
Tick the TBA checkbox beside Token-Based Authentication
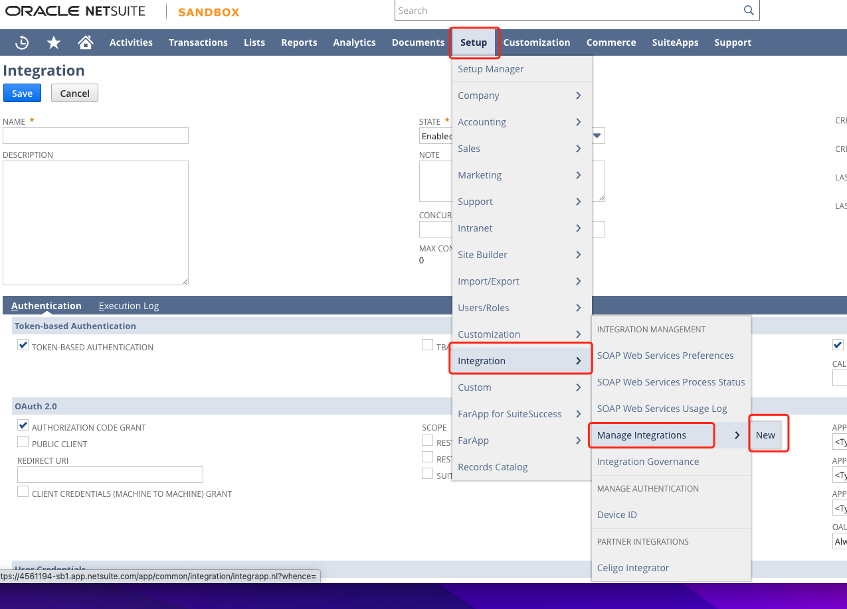pos(428,345)
